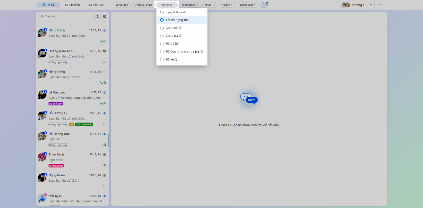Click envelope icon on Đỗ Hoàng Sơn row
The height and width of the screenshot is (208, 423).
point(105,145)
